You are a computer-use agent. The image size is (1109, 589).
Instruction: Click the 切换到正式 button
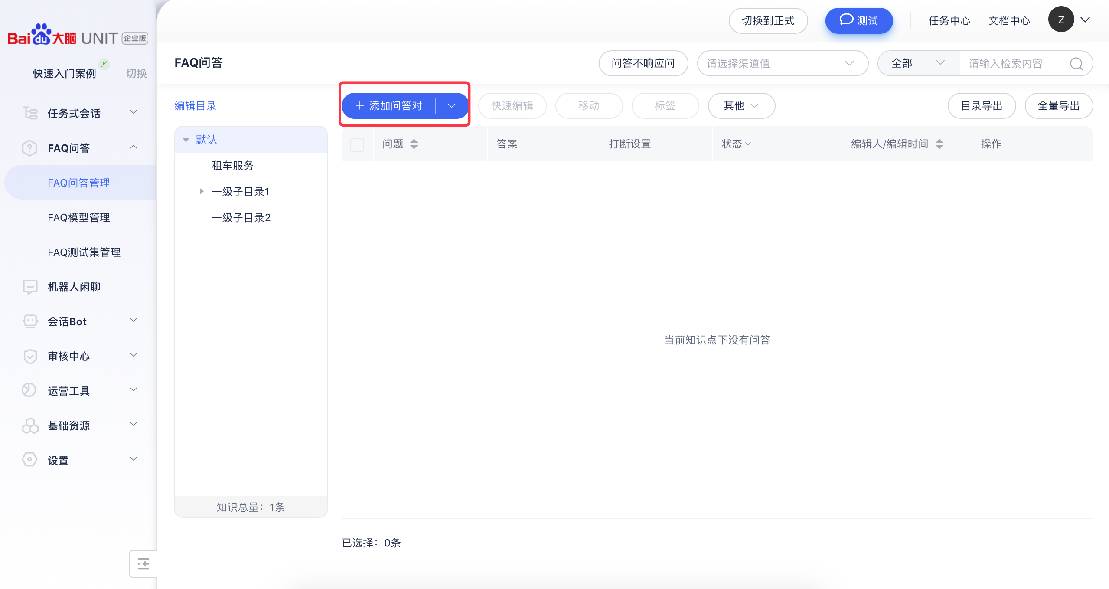coord(768,20)
